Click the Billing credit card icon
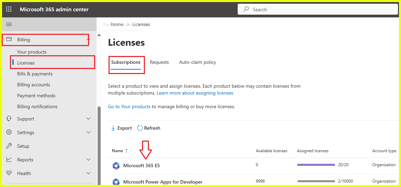The width and height of the screenshot is (401, 187). [x=9, y=40]
